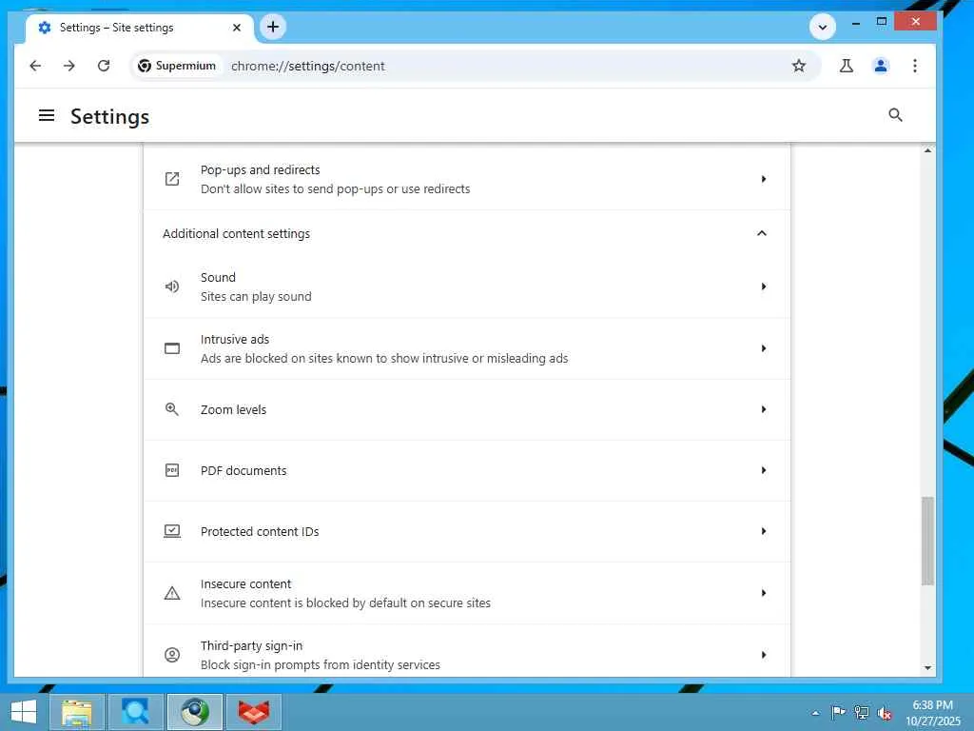
Task: Click the Zoom levels magnifier icon
Action: (172, 409)
